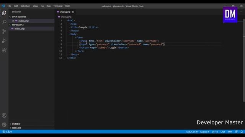245x137 pixels.
Task: Close the index.php editor tab
Action: click(73, 12)
